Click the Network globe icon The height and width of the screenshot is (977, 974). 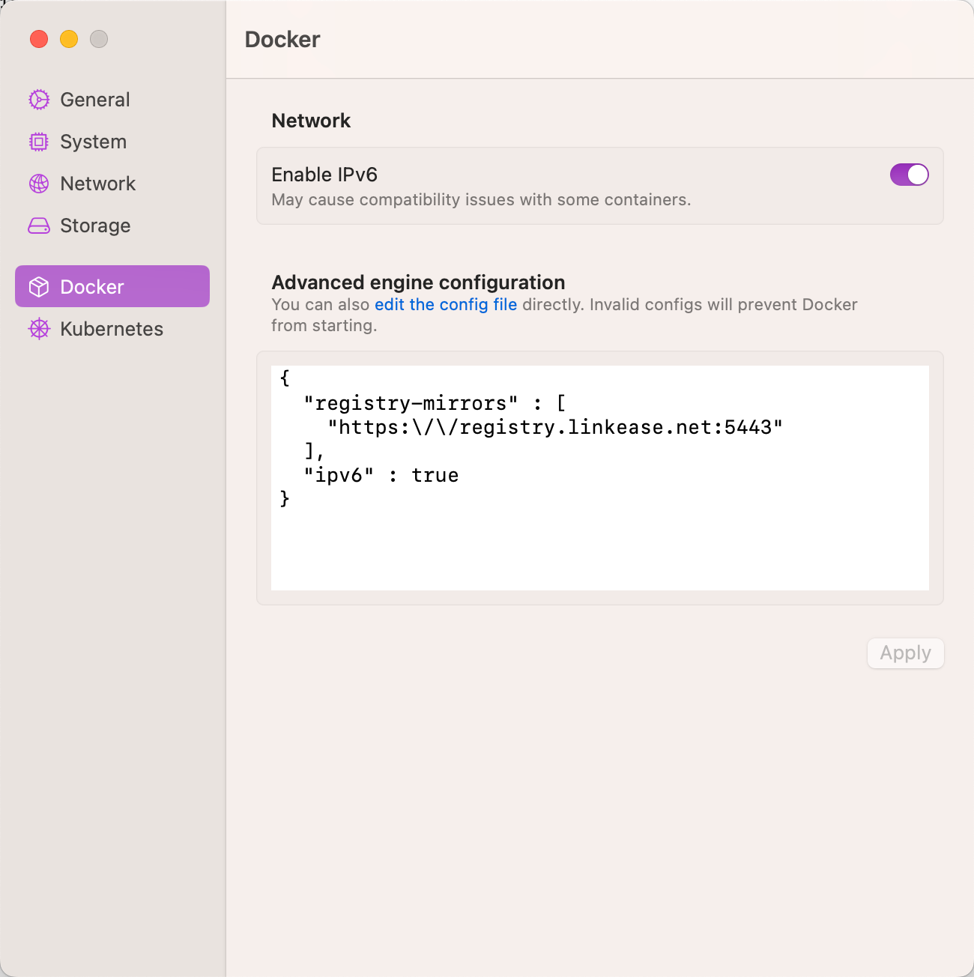39,184
